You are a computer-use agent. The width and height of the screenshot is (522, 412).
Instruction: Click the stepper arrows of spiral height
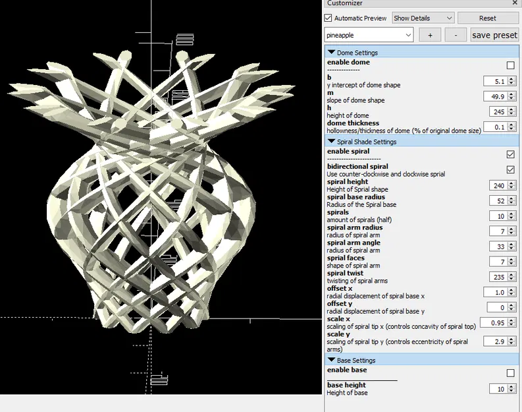pyautogui.click(x=511, y=186)
